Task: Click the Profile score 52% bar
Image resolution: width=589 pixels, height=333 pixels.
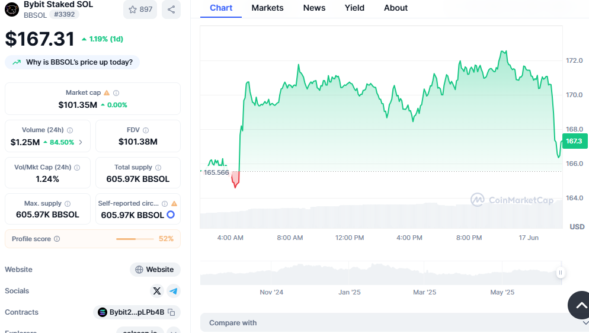Action: pos(135,239)
